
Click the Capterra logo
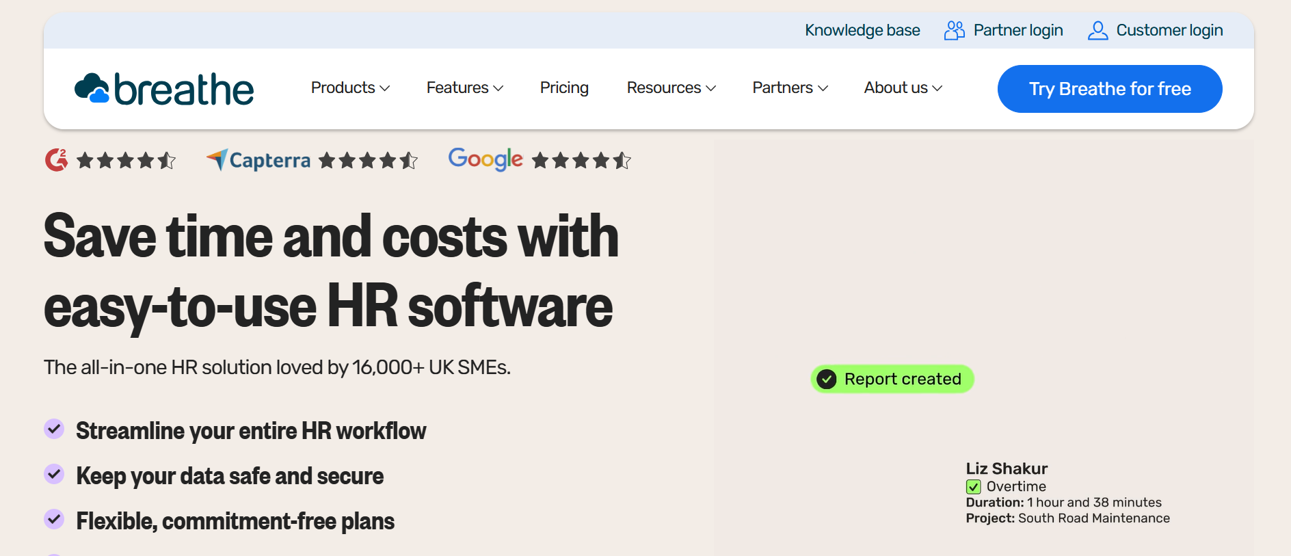pos(258,160)
